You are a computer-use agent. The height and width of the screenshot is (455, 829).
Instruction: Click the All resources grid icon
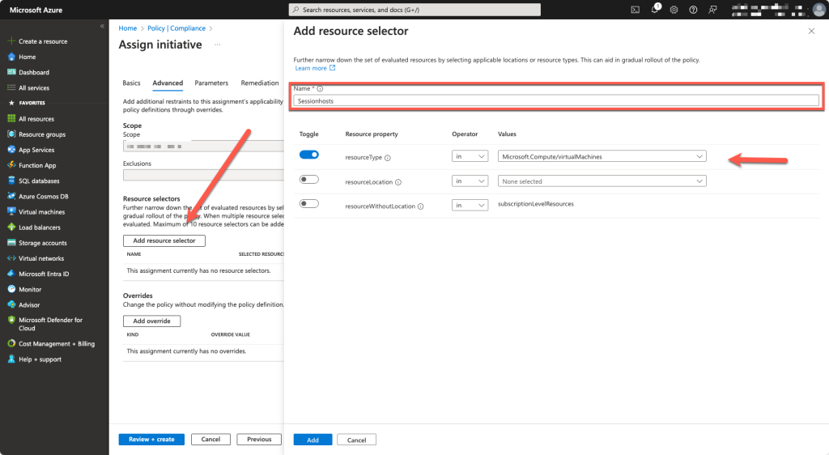tap(11, 119)
